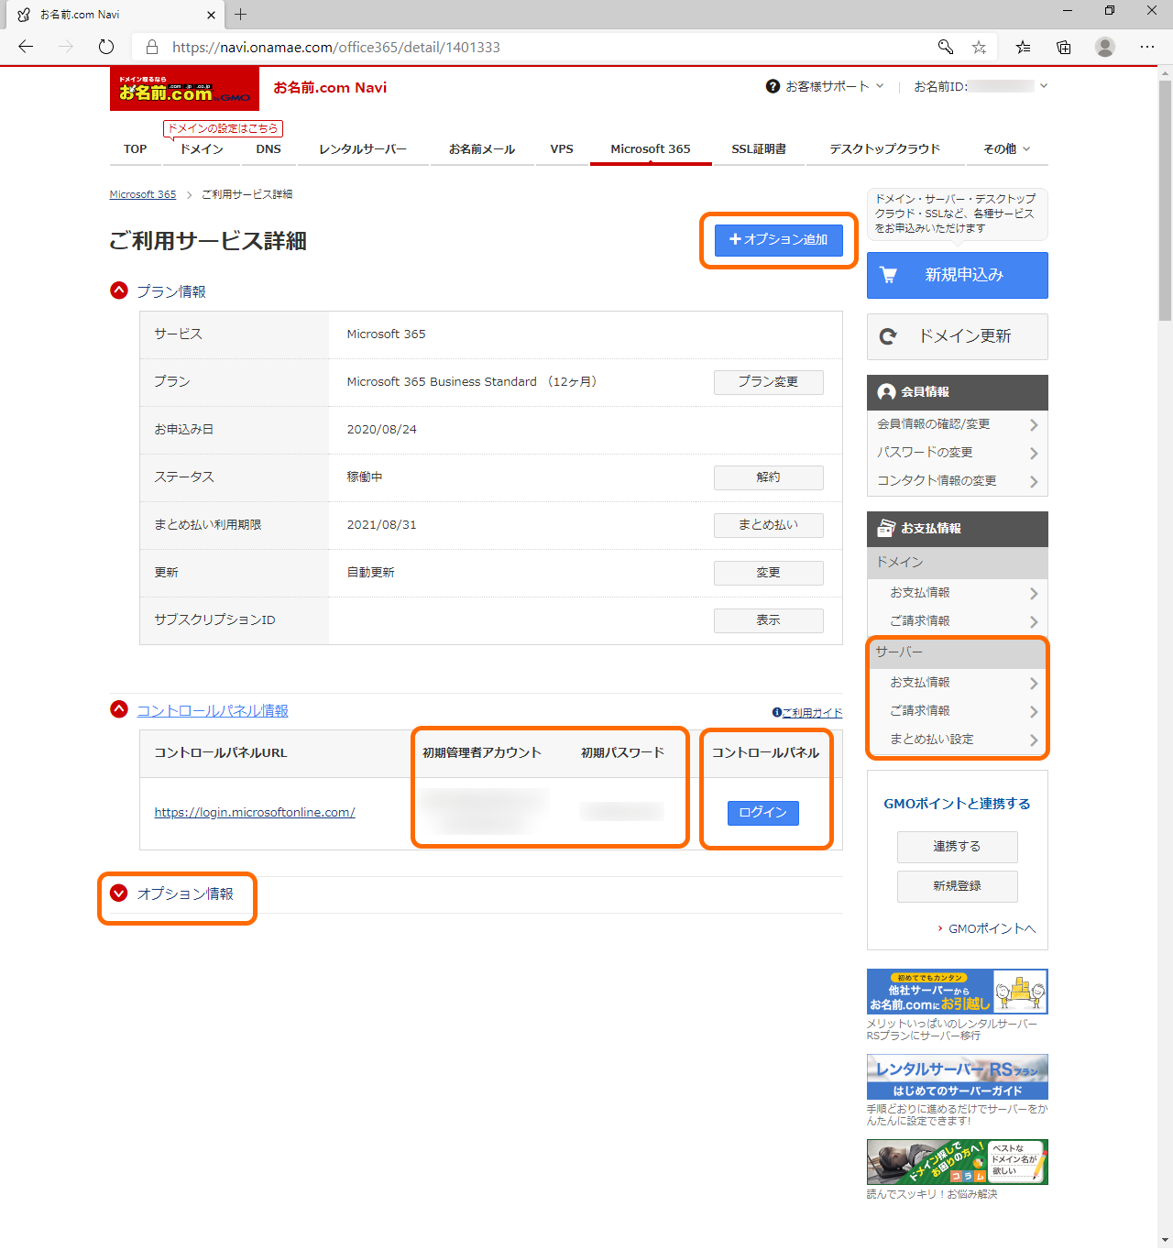Open パスワードの変更 link
Image resolution: width=1173 pixels, height=1250 pixels.
(x=957, y=453)
